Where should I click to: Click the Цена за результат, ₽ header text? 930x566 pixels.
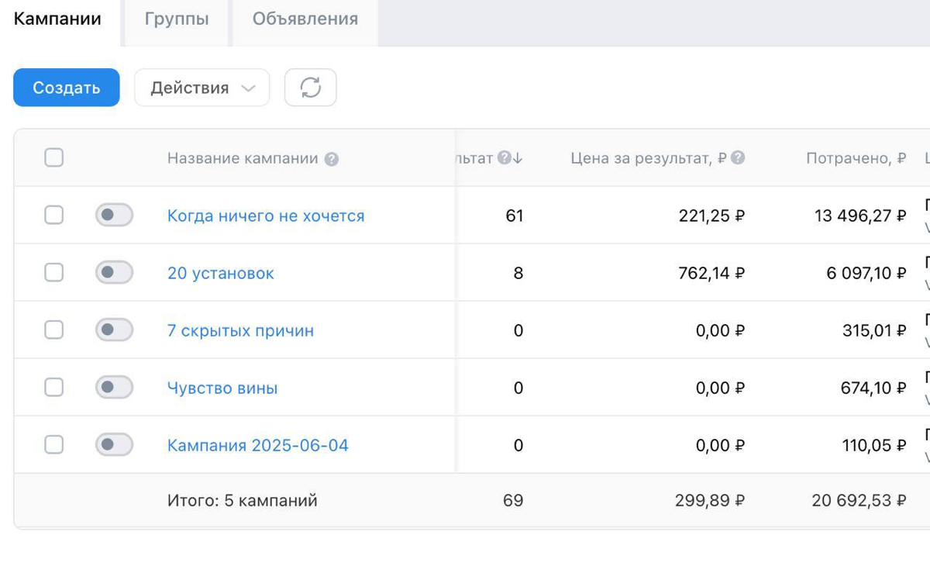click(649, 158)
